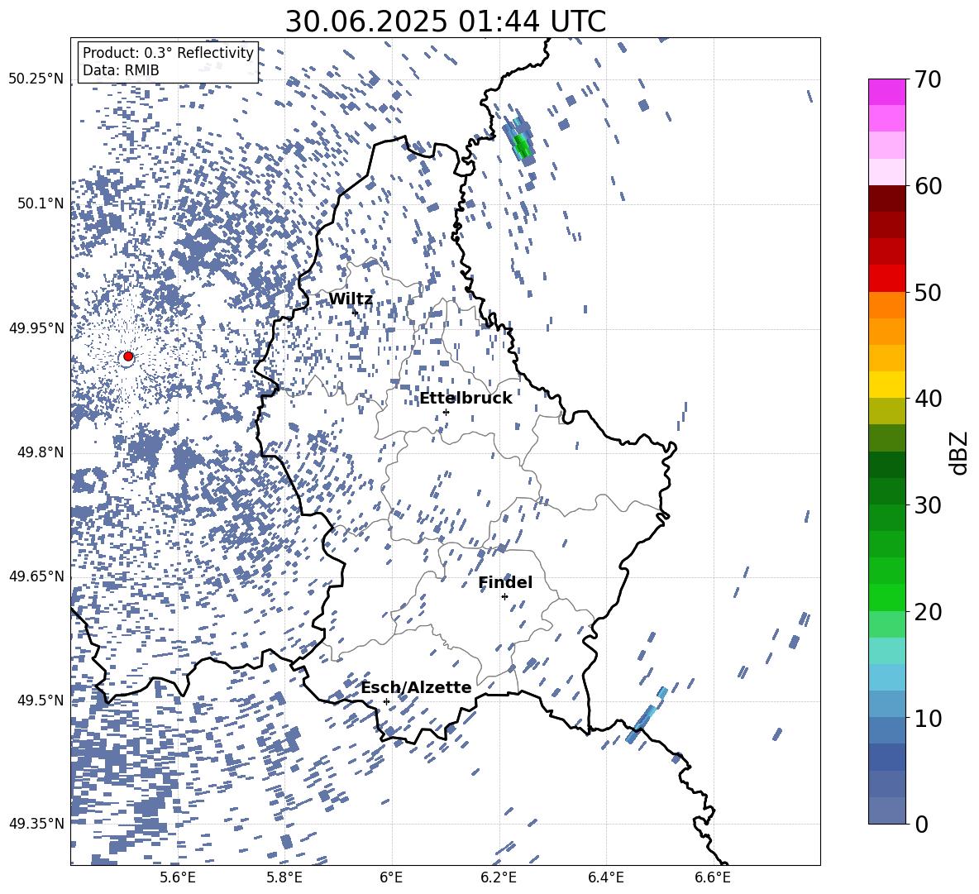
Task: Click the 50.1°N latitude label
Action: point(41,203)
